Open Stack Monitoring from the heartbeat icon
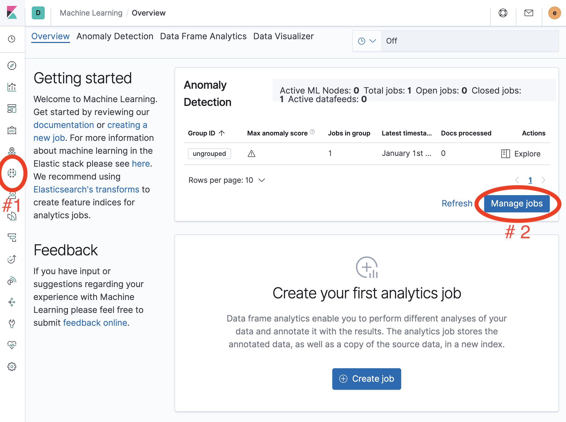This screenshot has width=566, height=422. click(12, 345)
